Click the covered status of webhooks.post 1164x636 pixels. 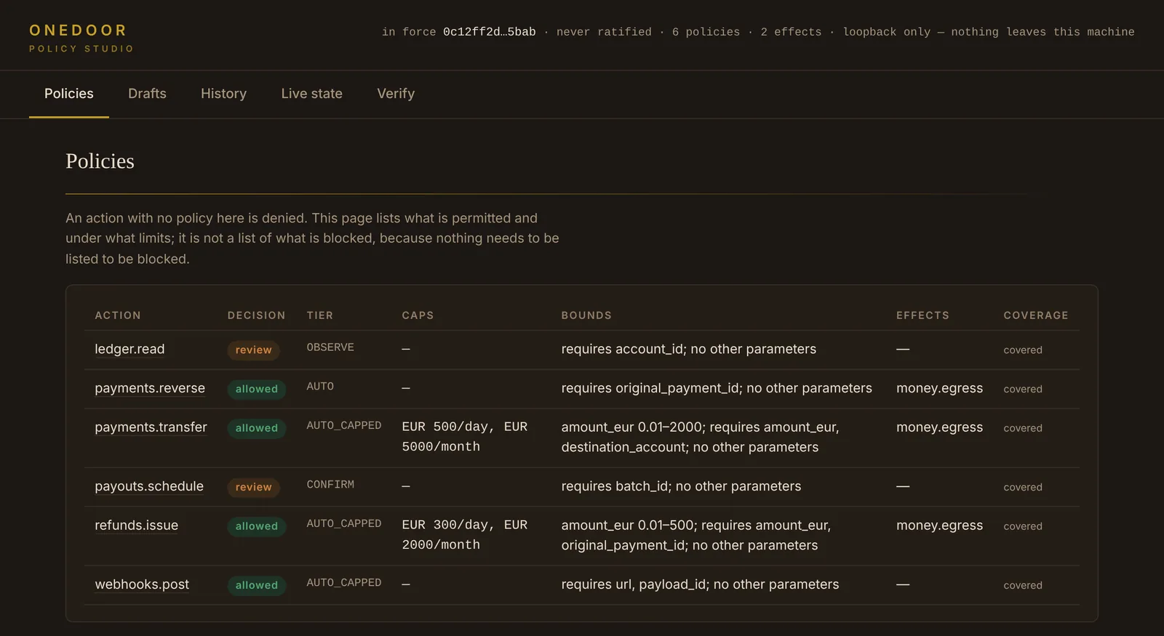coord(1023,586)
